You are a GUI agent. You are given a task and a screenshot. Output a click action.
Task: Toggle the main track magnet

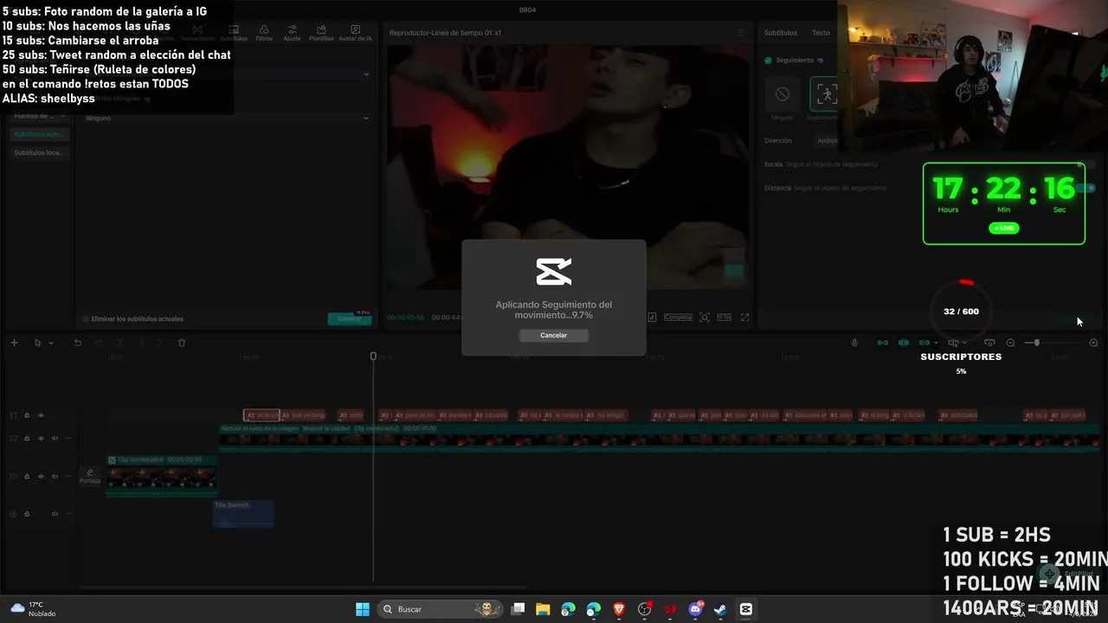[x=883, y=344]
